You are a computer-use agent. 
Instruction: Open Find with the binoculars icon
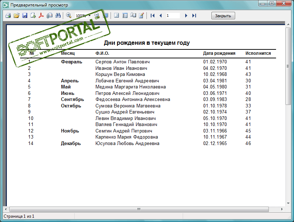(x=58, y=15)
